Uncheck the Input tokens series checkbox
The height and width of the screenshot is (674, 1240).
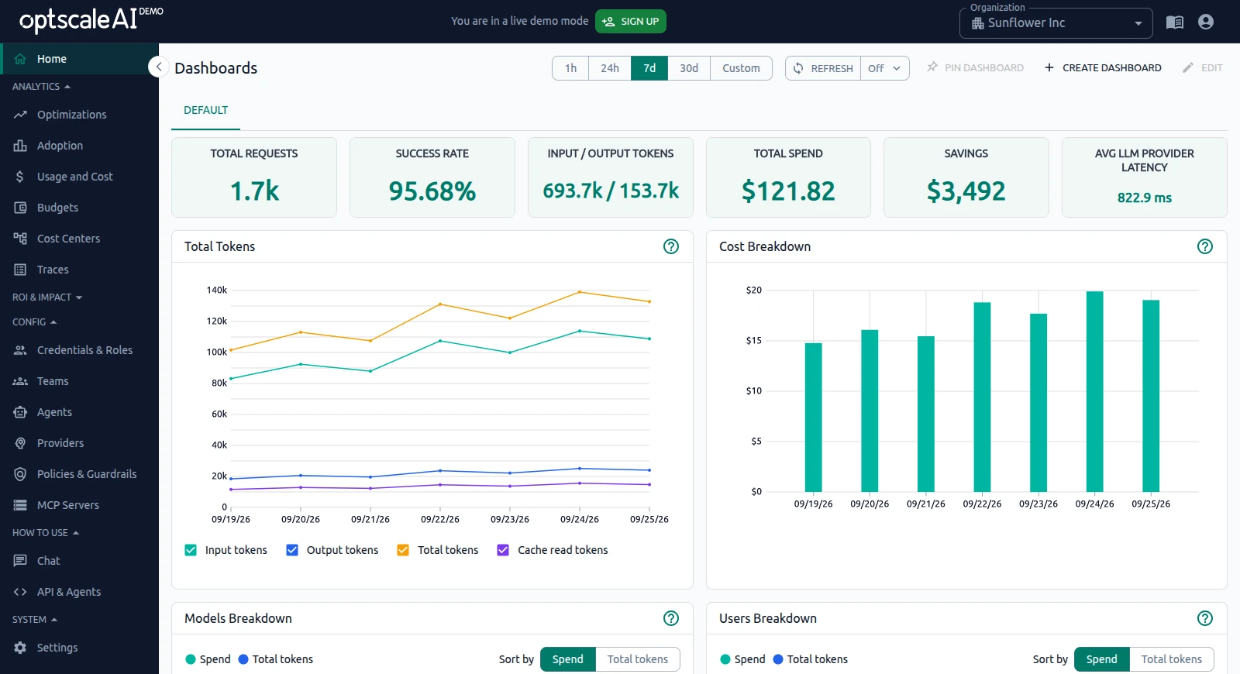(191, 550)
